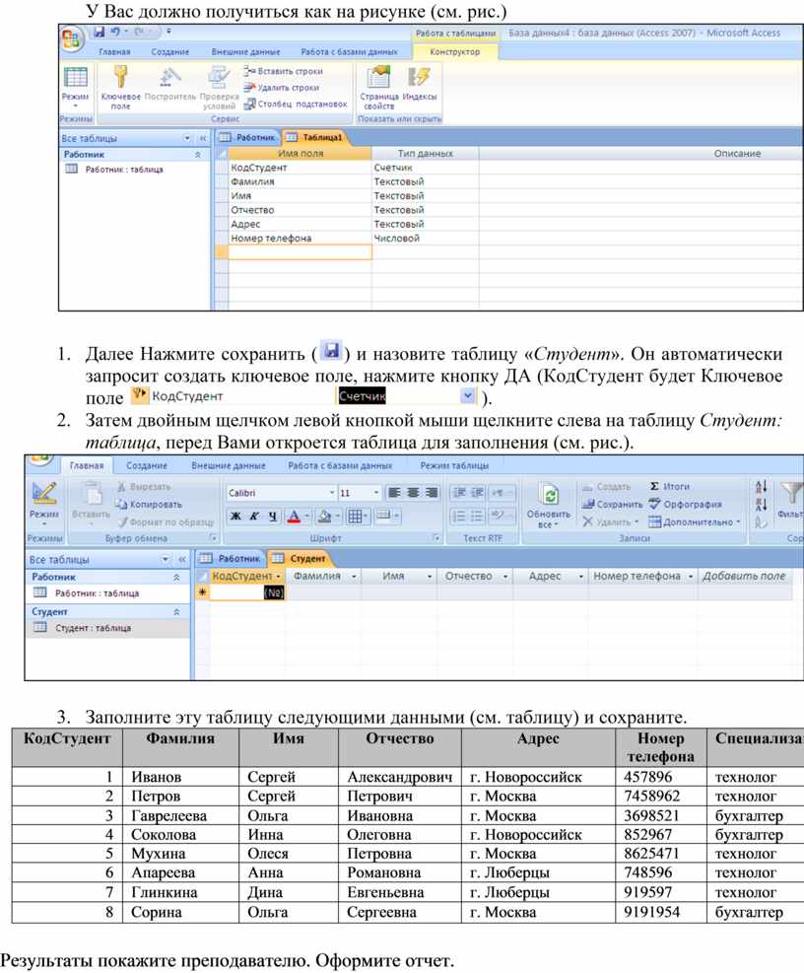This screenshot has height=973, width=804.
Task: Choose Удалить строки in the Сервис group
Action: click(282, 88)
